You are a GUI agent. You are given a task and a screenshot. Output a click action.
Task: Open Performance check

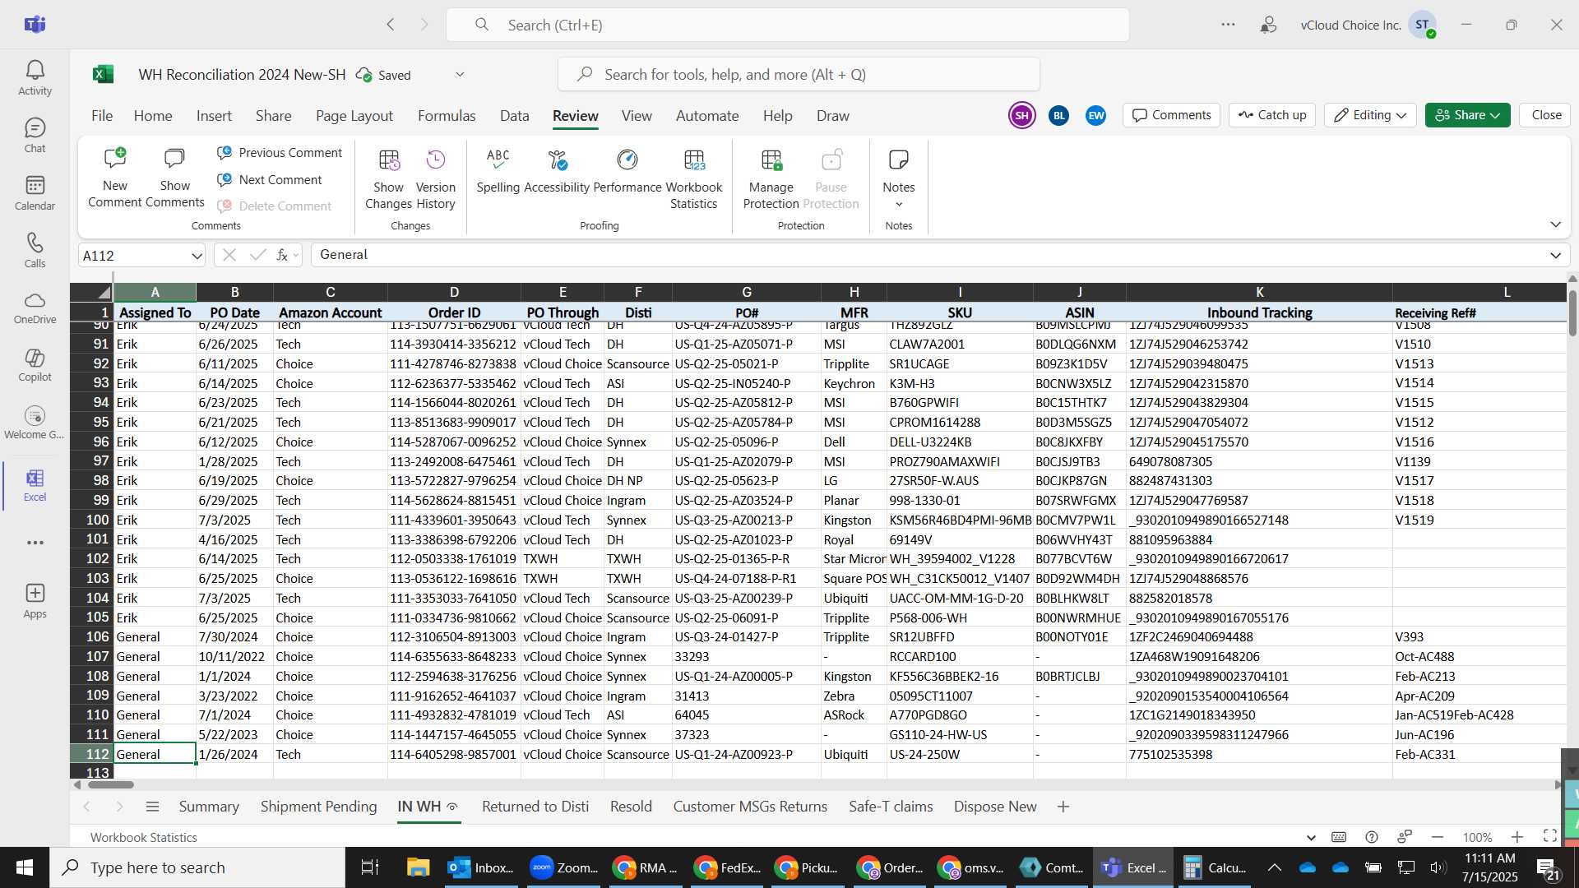pos(627,171)
